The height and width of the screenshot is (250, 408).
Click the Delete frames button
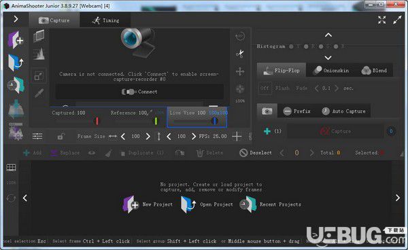[209, 153]
